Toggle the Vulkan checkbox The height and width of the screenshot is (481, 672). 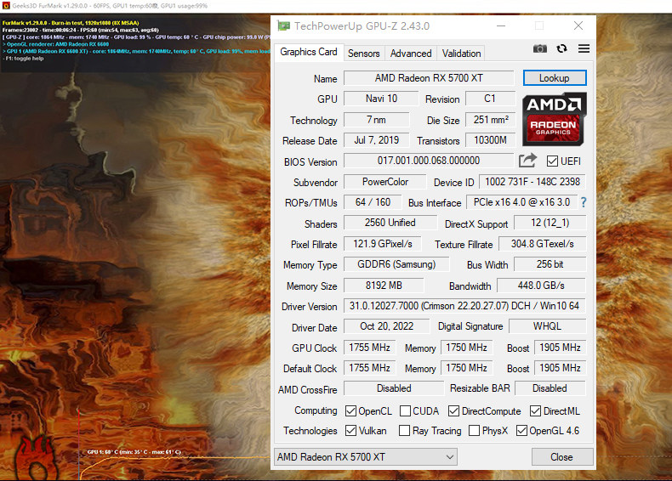(x=350, y=431)
